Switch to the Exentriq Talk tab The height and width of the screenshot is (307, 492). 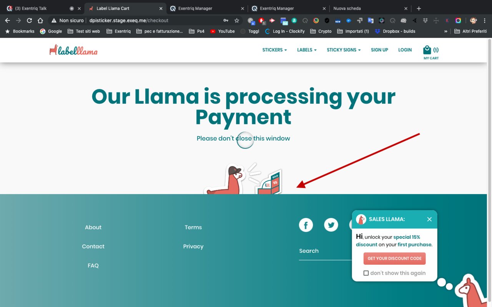(38, 8)
